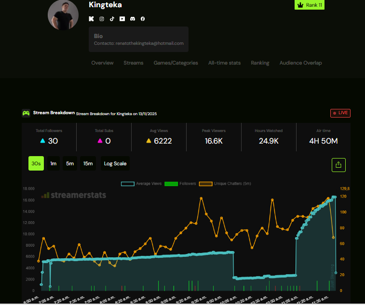The height and width of the screenshot is (305, 365).
Task: Click the share chart icon button
Action: tap(338, 165)
